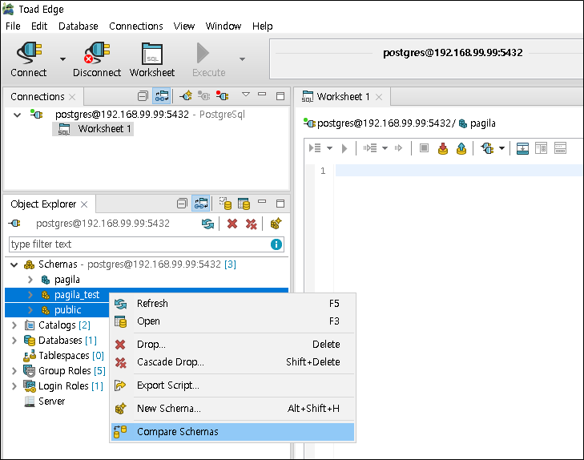Click commit (red down arrow) icon in worksheet
This screenshot has height=460, width=584.
click(x=443, y=148)
